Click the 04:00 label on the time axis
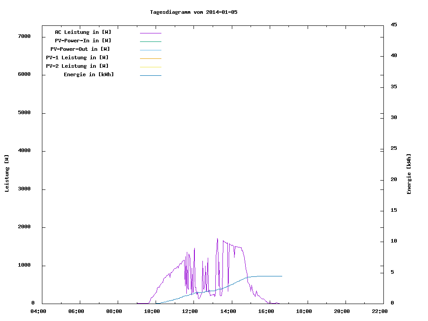This screenshot has height=321, width=428. tap(39, 311)
